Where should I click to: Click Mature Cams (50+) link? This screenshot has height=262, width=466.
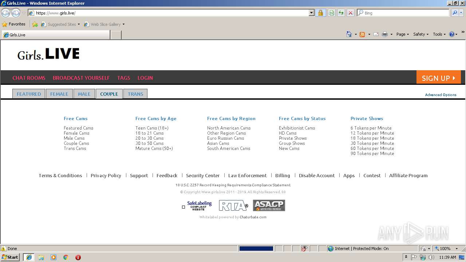[154, 148]
